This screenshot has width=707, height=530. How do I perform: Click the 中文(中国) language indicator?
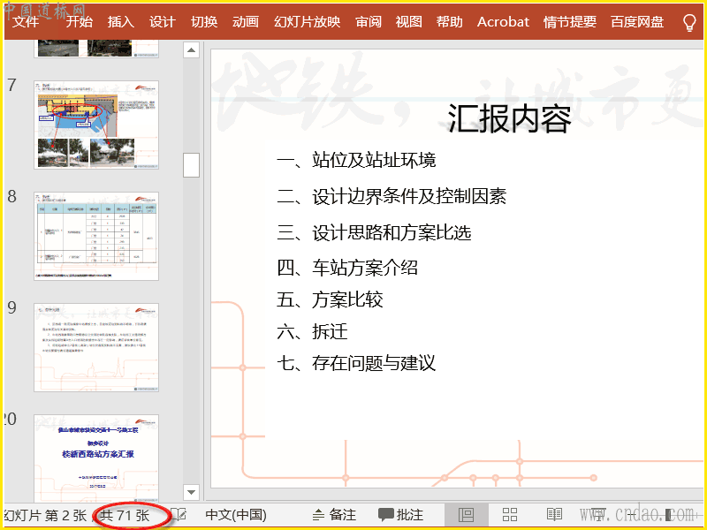(236, 515)
